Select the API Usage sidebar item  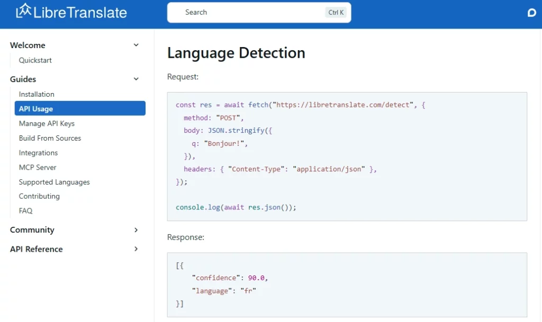80,108
